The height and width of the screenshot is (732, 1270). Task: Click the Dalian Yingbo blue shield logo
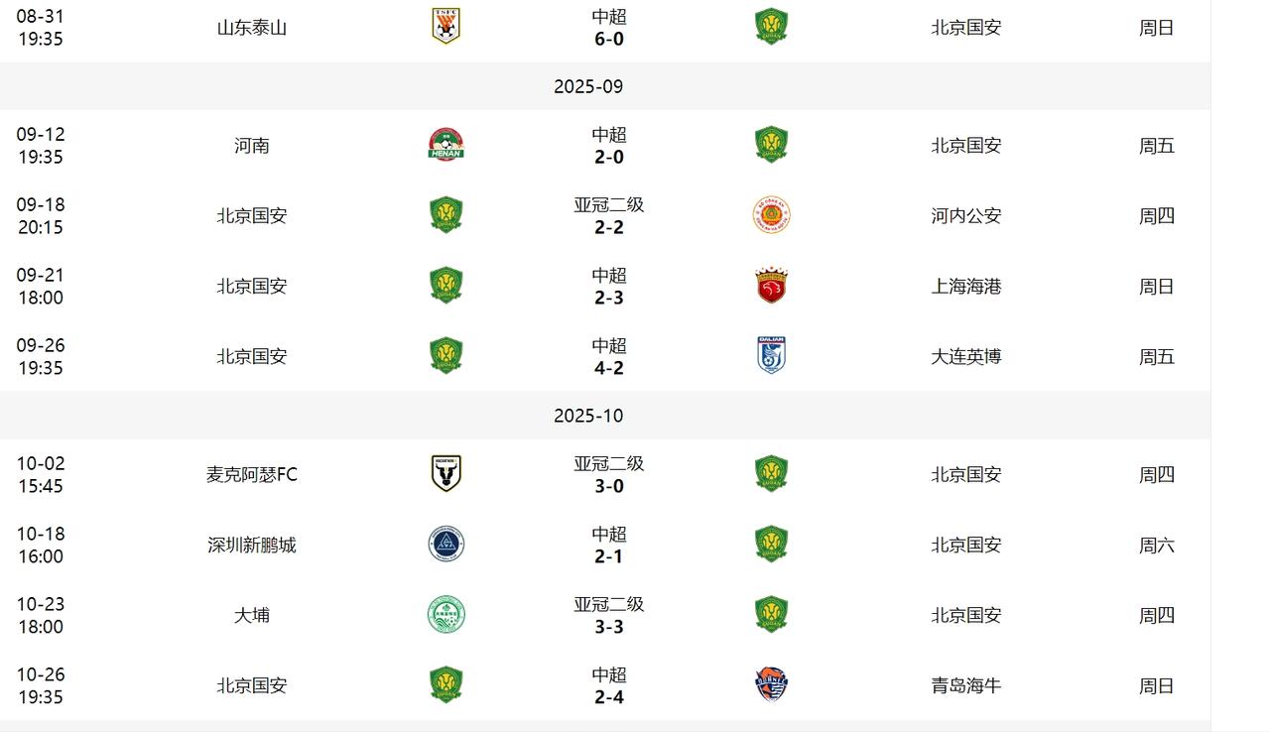click(x=771, y=355)
